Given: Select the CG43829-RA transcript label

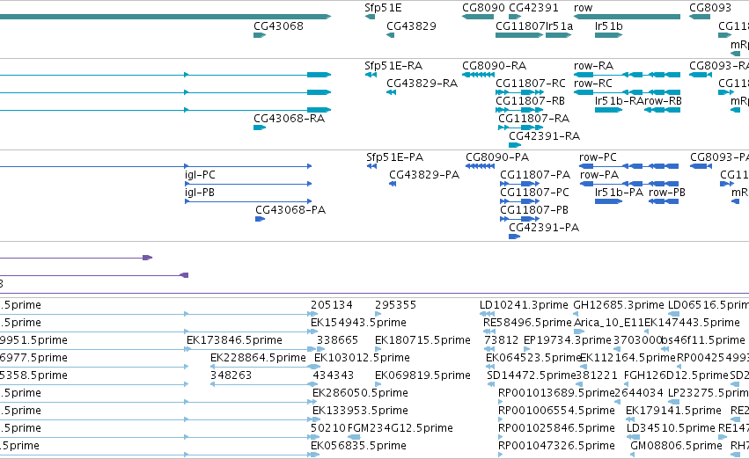Looking at the screenshot, I should (x=422, y=84).
